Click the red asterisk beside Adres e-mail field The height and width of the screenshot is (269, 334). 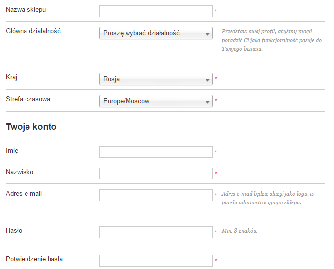pos(216,194)
